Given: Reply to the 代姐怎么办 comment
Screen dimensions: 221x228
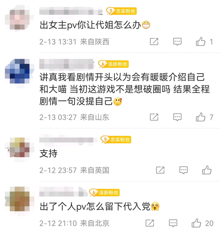Looking at the screenshot, I should [x=178, y=42].
